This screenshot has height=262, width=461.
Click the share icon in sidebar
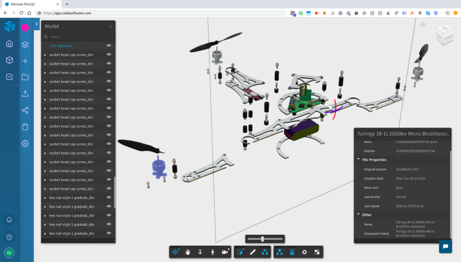[x=25, y=110]
